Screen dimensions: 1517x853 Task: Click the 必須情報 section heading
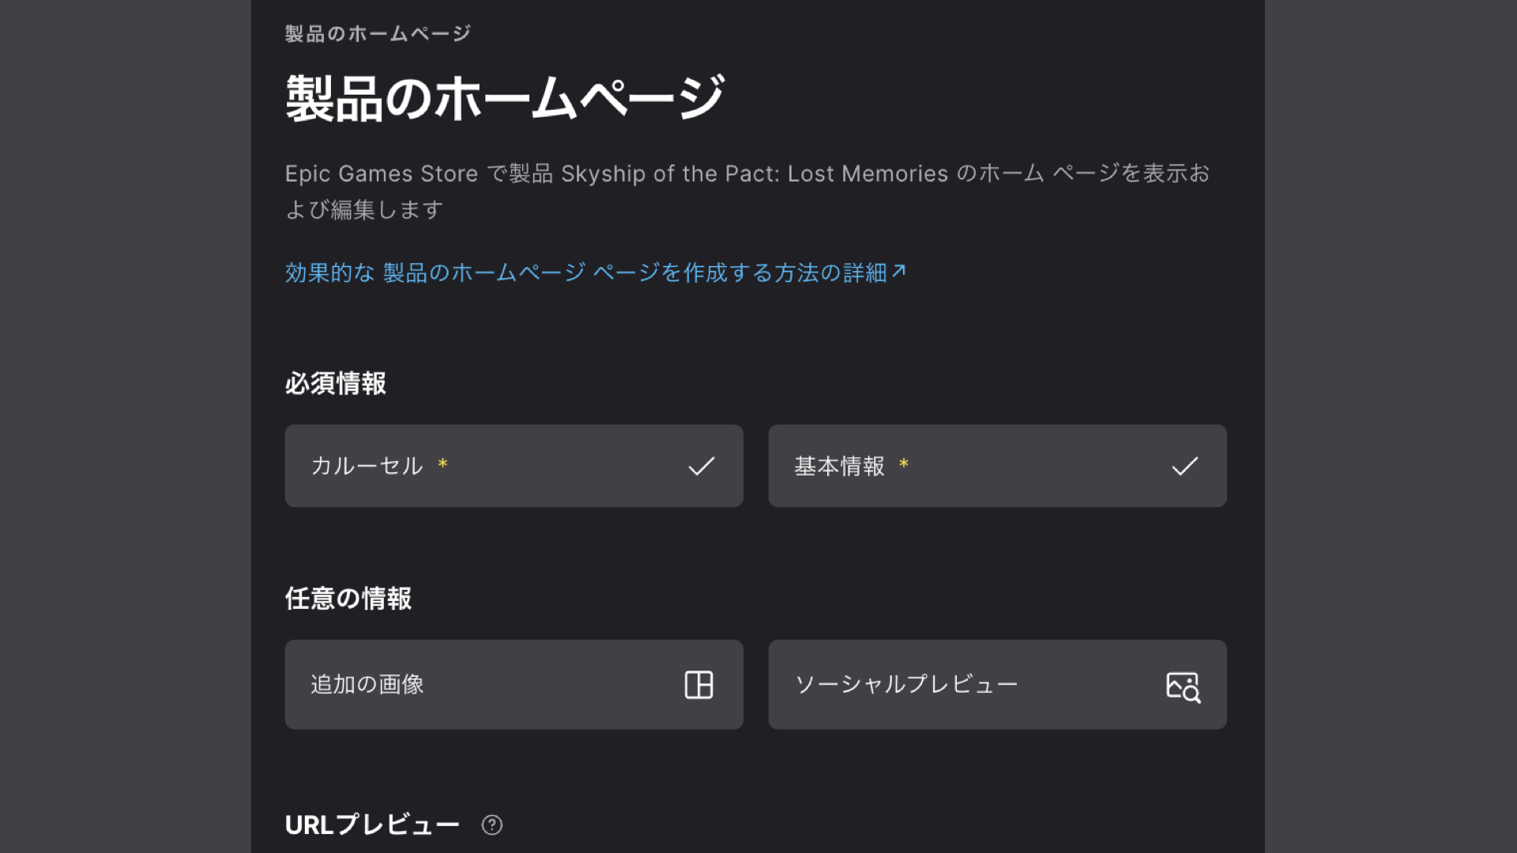click(x=335, y=384)
